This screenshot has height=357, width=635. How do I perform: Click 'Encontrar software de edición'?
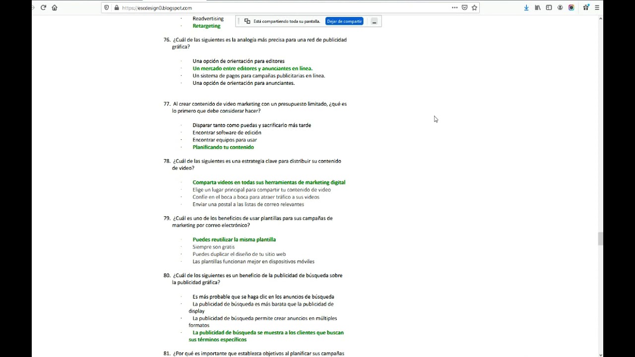227,132
